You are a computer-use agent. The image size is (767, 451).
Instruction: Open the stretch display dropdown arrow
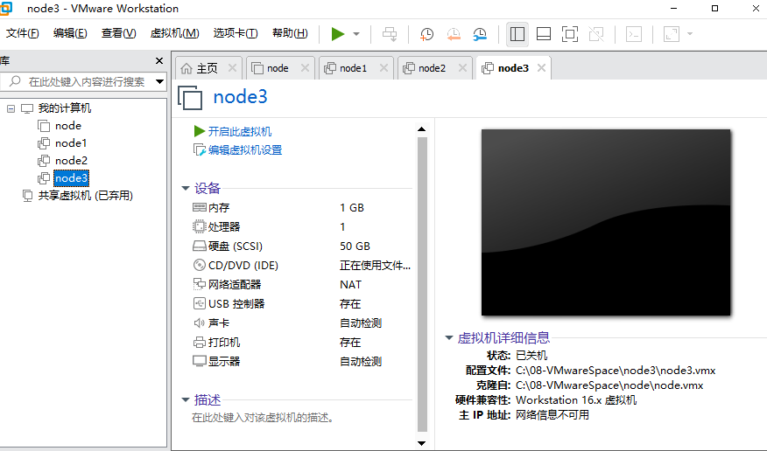click(x=690, y=34)
